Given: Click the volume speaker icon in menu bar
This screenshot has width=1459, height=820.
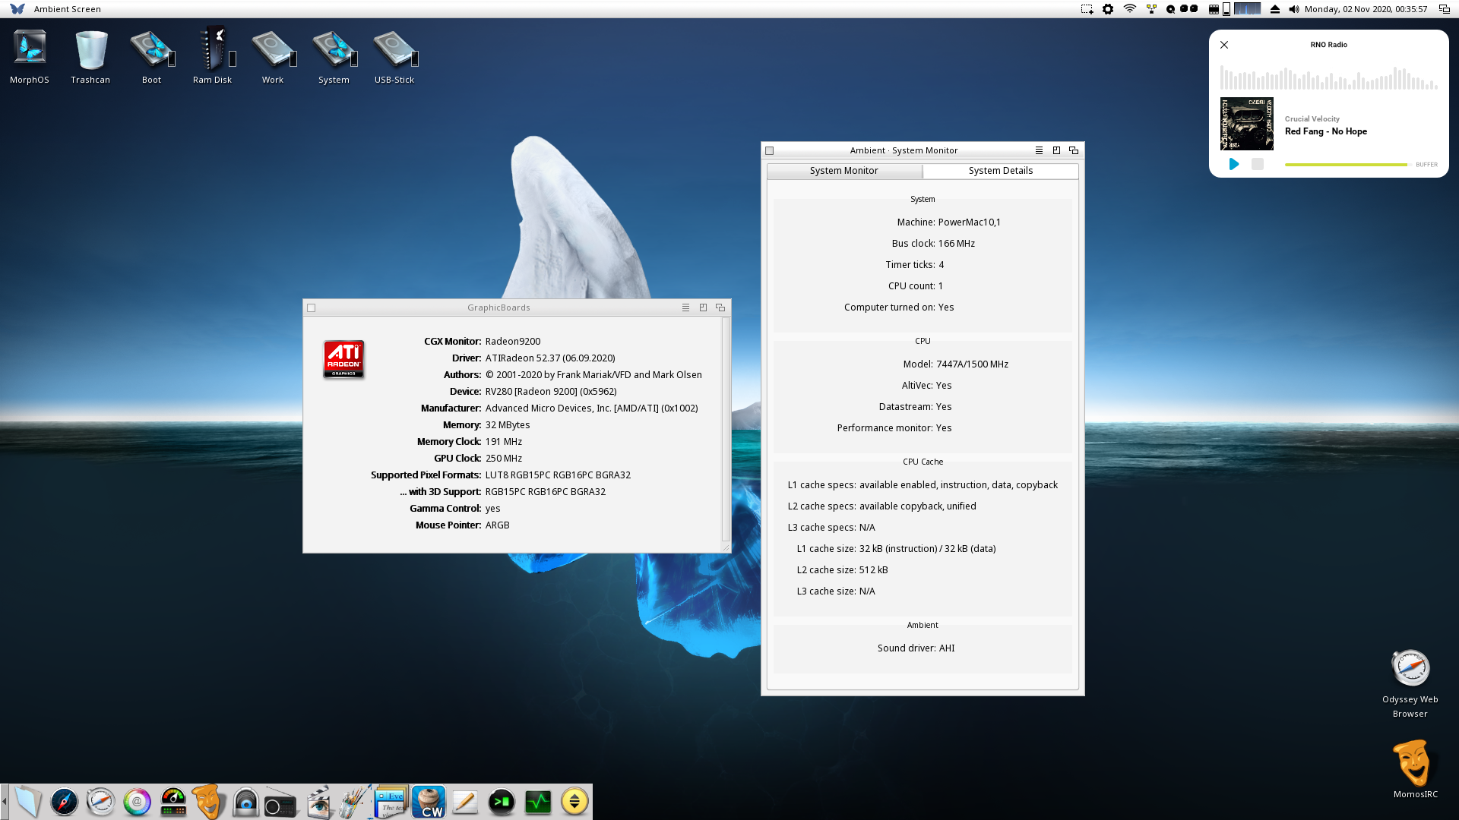Looking at the screenshot, I should click(x=1294, y=9).
